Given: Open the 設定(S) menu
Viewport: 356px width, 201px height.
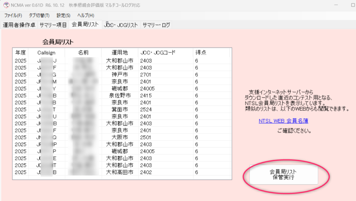Looking at the screenshot, I should pyautogui.click(x=63, y=16).
